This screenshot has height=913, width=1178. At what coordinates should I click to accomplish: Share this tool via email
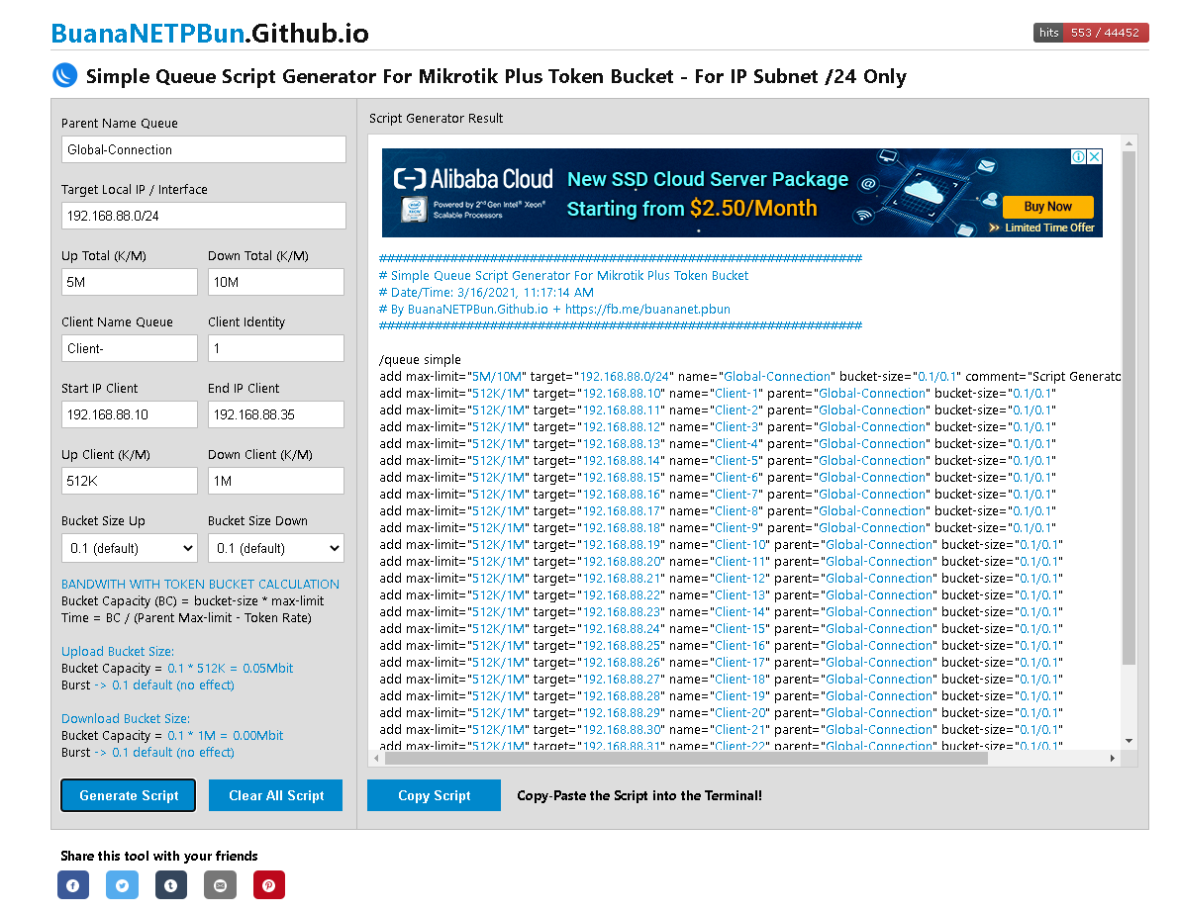pos(220,884)
